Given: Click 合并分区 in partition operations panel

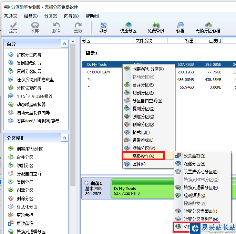Looking at the screenshot, I should click(x=21, y=157).
